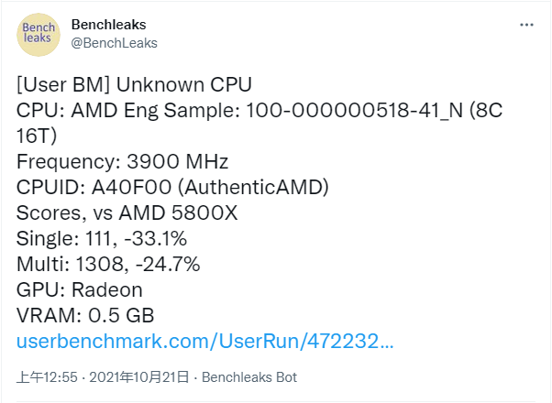Viewport: 552px width, 403px height.
Task: Click the Frequency 3900 MHz line
Action: pyautogui.click(x=122, y=162)
